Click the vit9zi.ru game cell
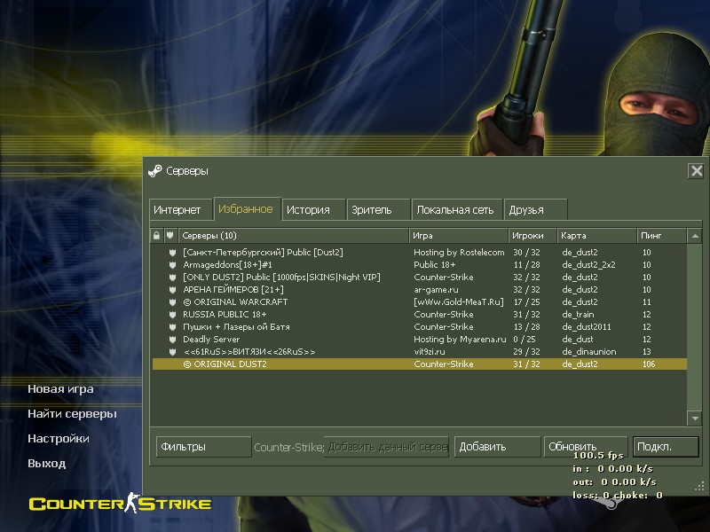The image size is (710, 532). 430,352
